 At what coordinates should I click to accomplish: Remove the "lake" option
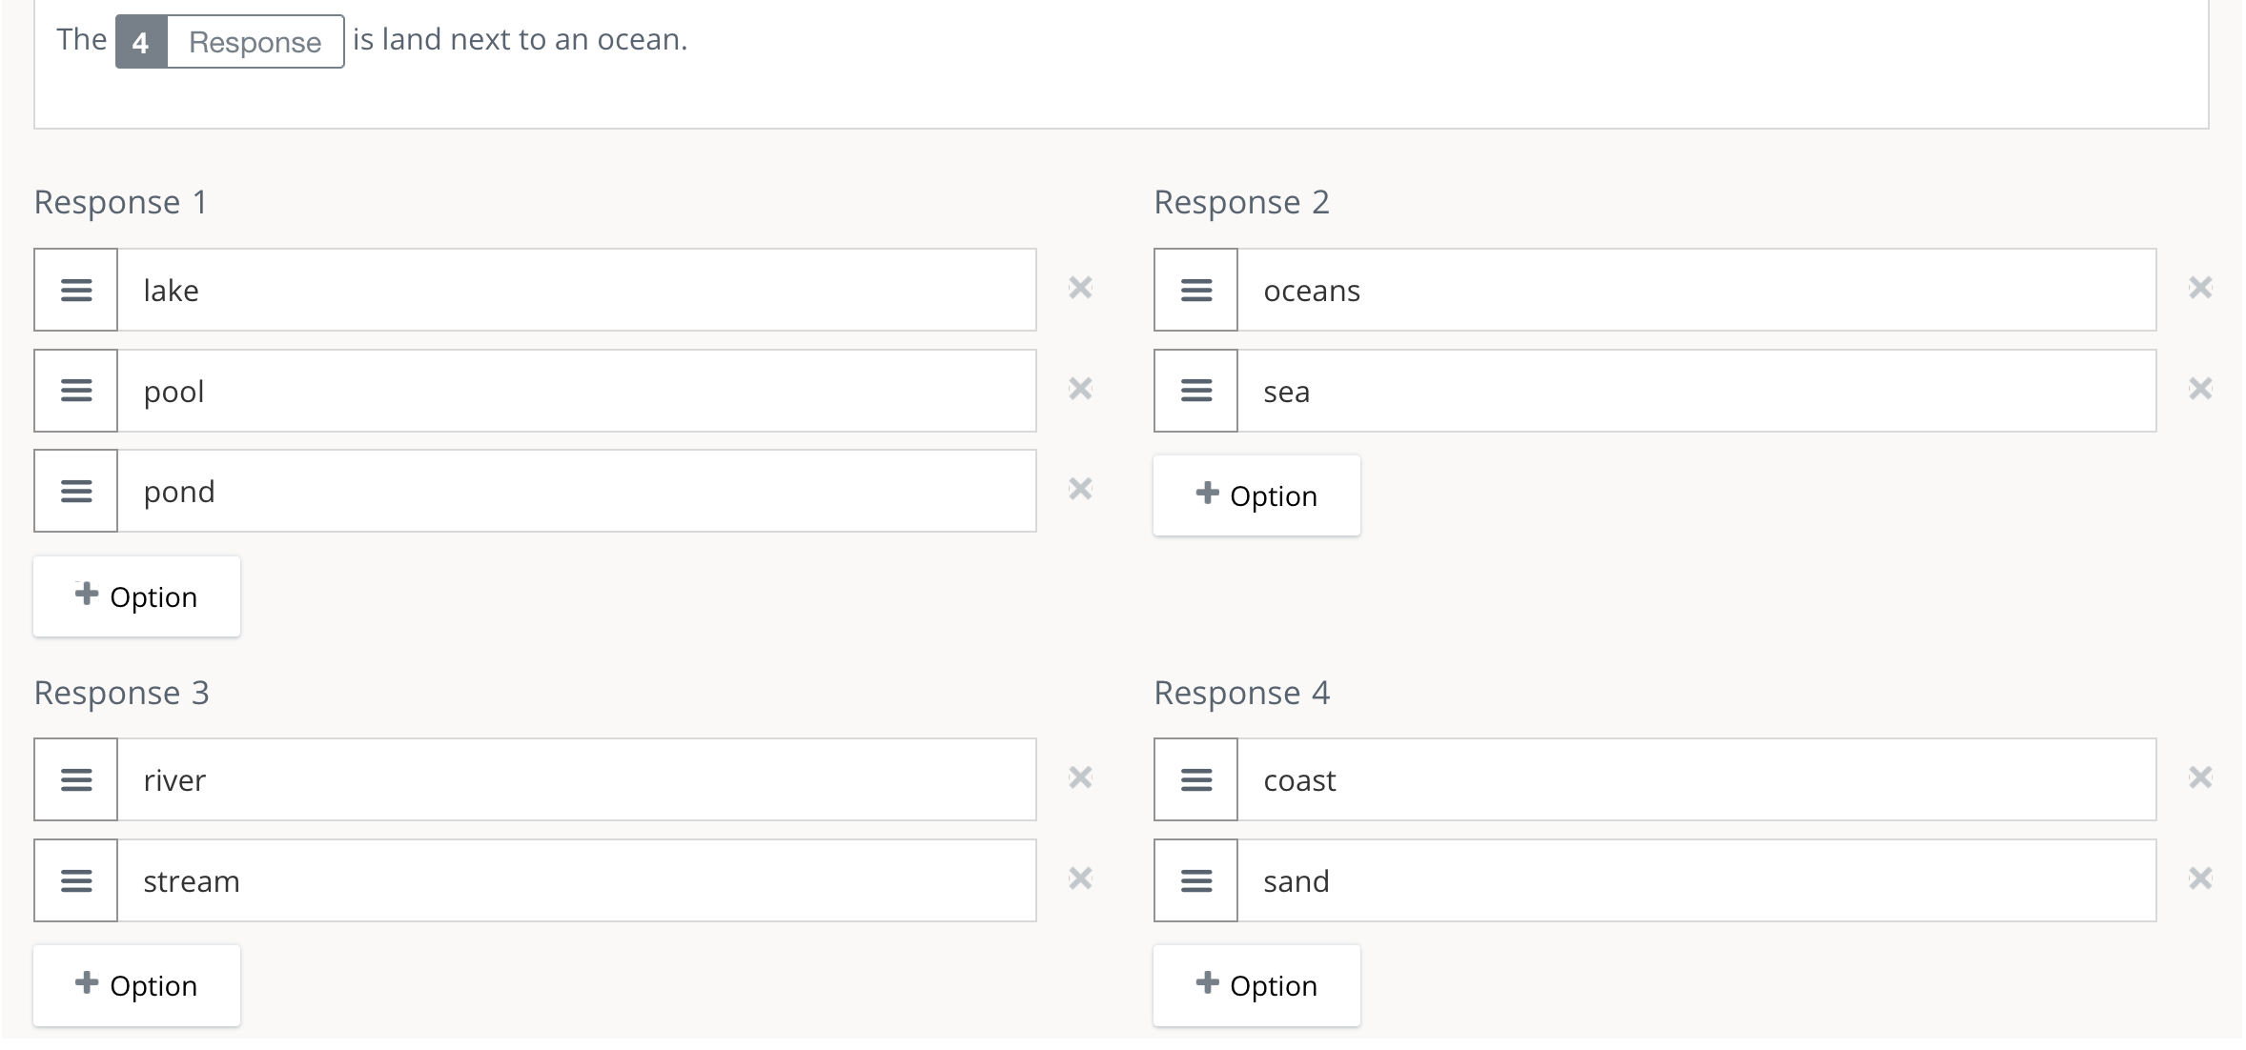(x=1080, y=290)
